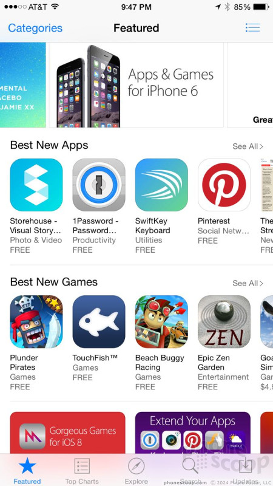
Task: Open the Beach Buggy Racing icon
Action: 161,321
